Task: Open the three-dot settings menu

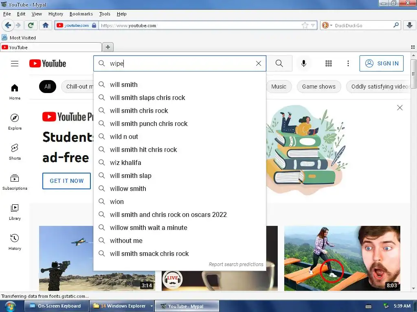Action: tap(348, 63)
